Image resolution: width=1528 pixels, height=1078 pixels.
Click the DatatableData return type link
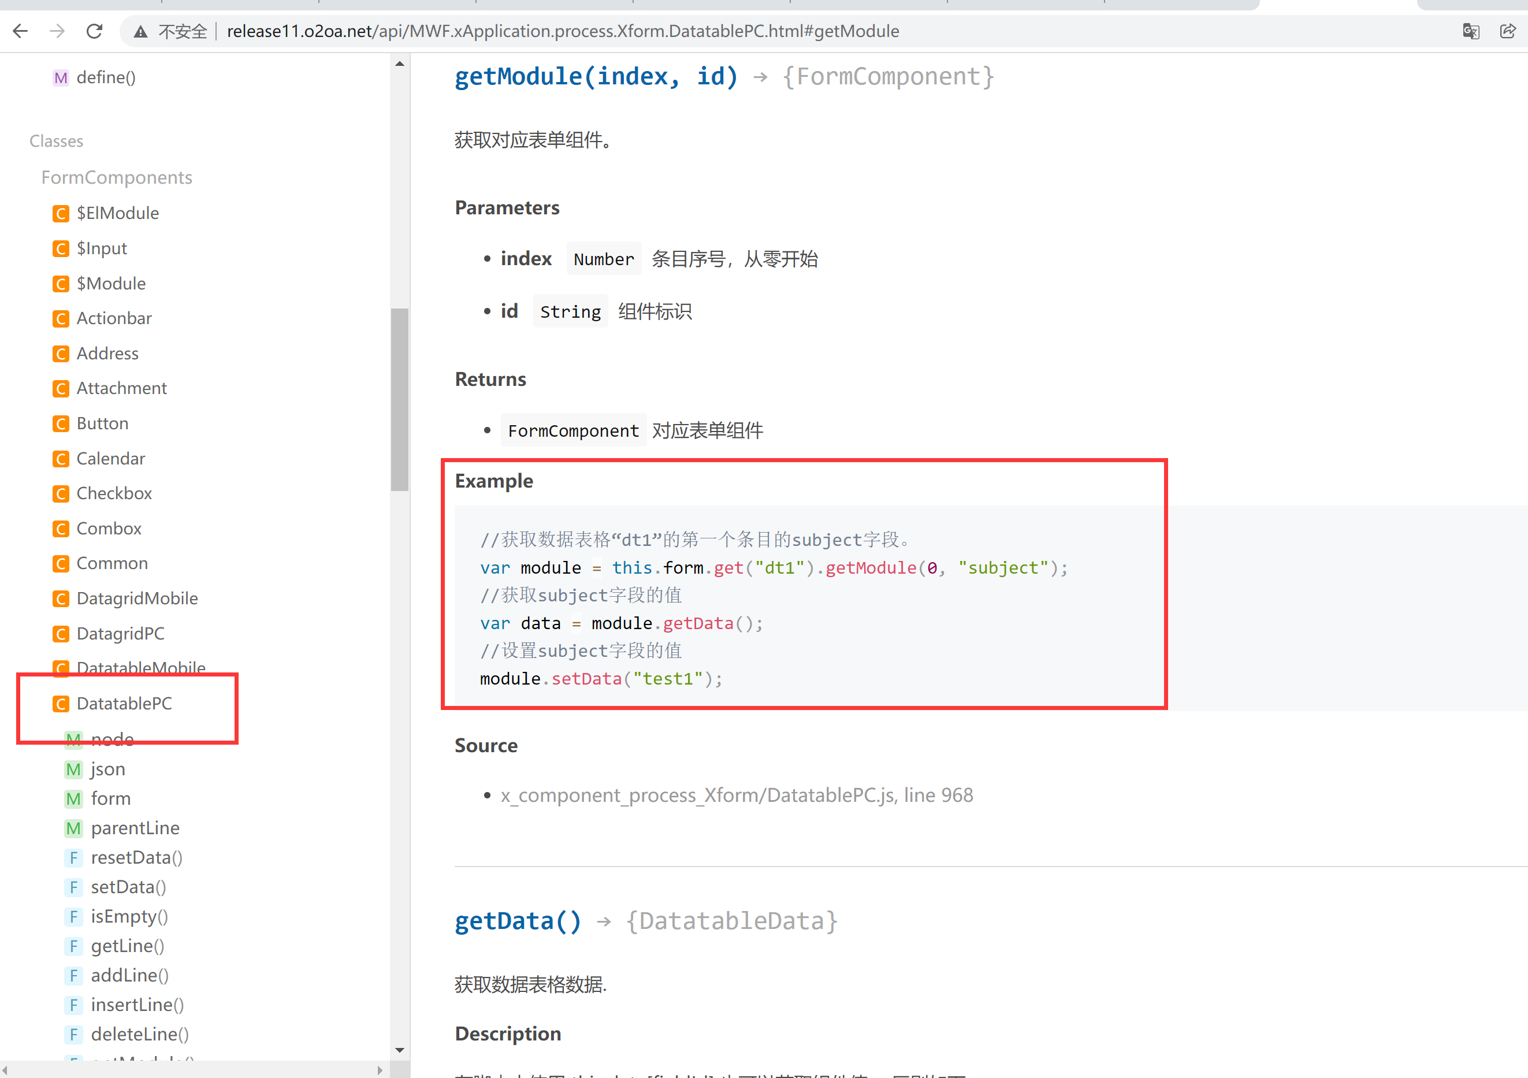coord(731,921)
